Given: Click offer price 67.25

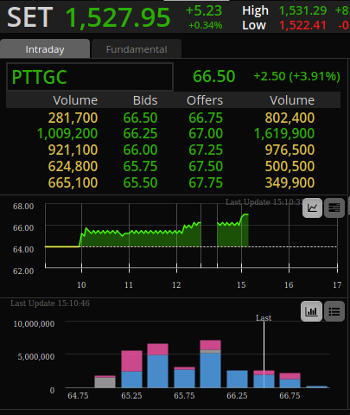Looking at the screenshot, I should point(206,150).
